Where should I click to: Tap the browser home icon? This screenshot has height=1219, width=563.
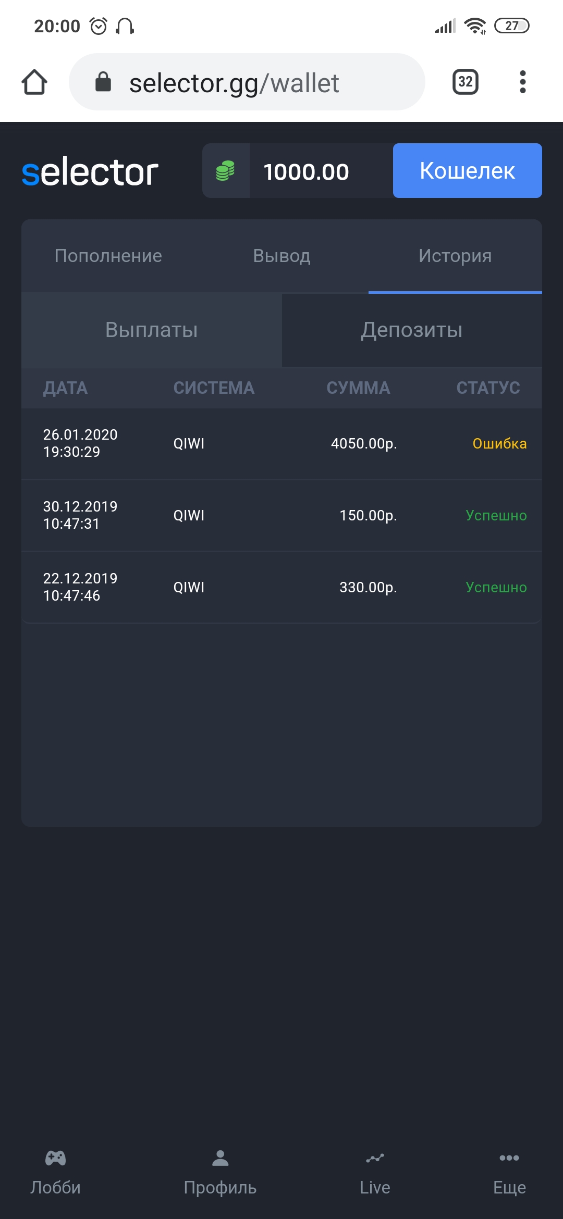34,82
